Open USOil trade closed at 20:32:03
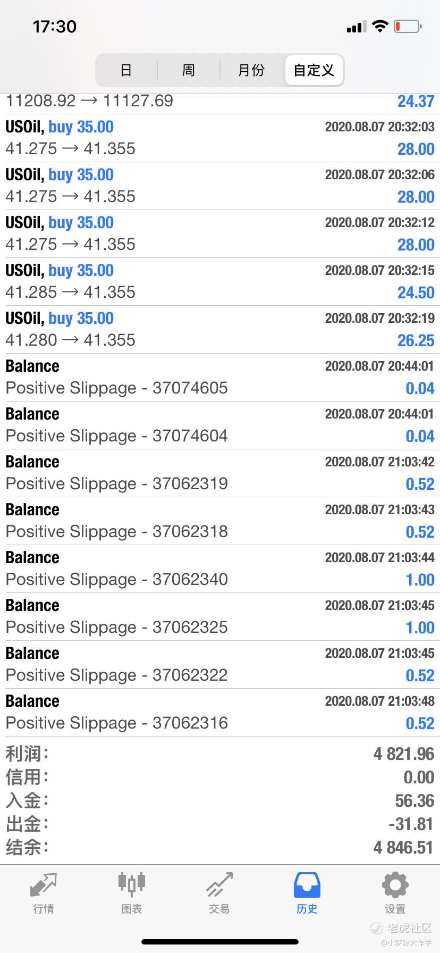440x953 pixels. pos(220,138)
